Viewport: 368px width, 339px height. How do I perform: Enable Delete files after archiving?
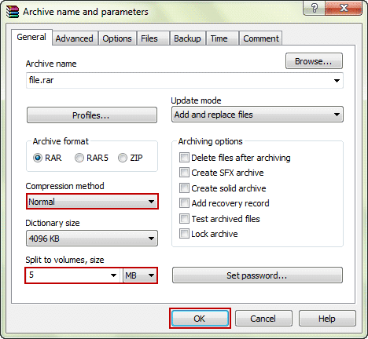184,158
